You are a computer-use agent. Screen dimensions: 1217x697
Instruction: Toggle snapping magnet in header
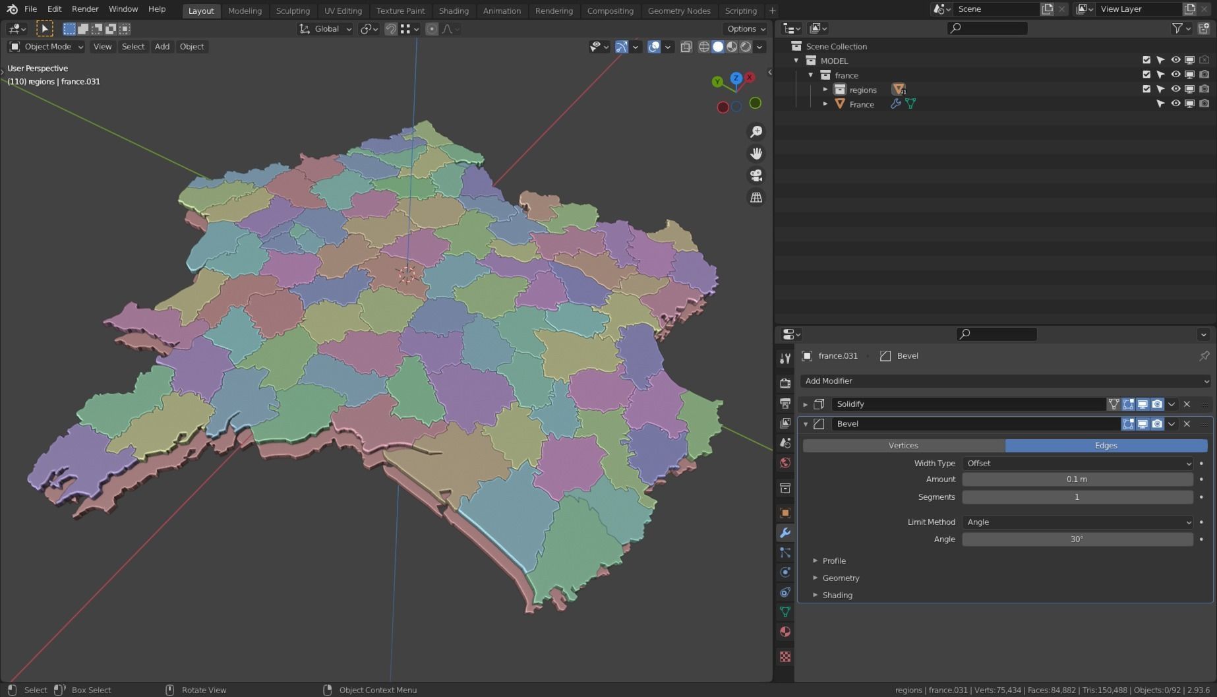(391, 29)
